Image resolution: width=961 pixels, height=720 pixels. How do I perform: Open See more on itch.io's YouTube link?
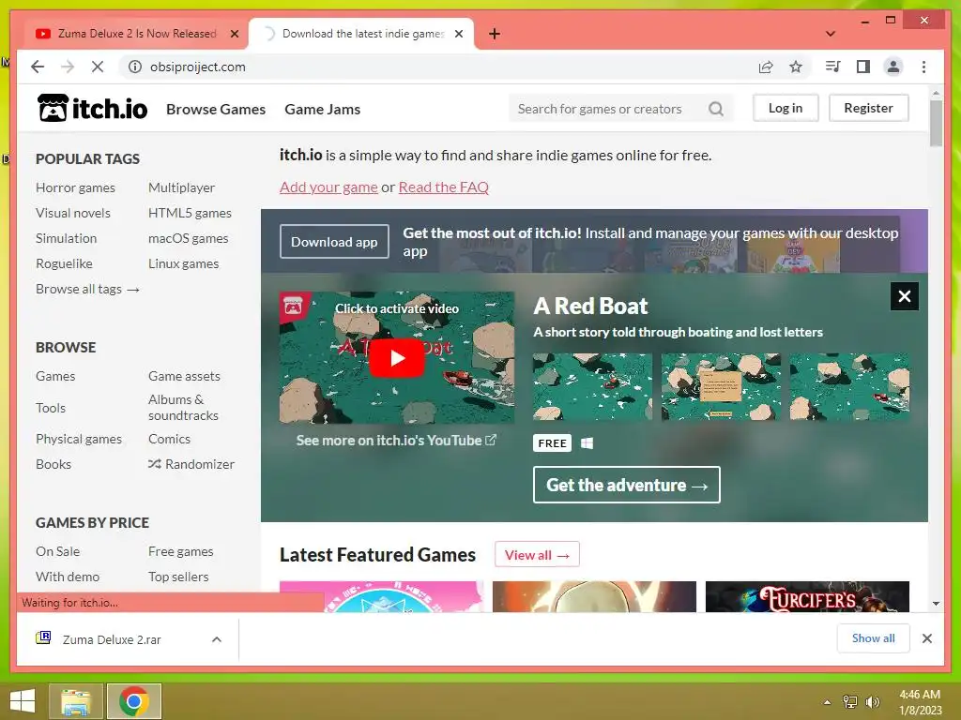click(396, 441)
